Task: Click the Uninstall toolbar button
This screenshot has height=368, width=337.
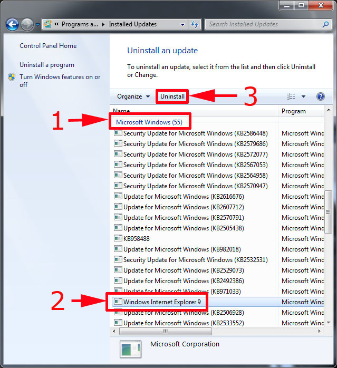Action: pyautogui.click(x=172, y=96)
